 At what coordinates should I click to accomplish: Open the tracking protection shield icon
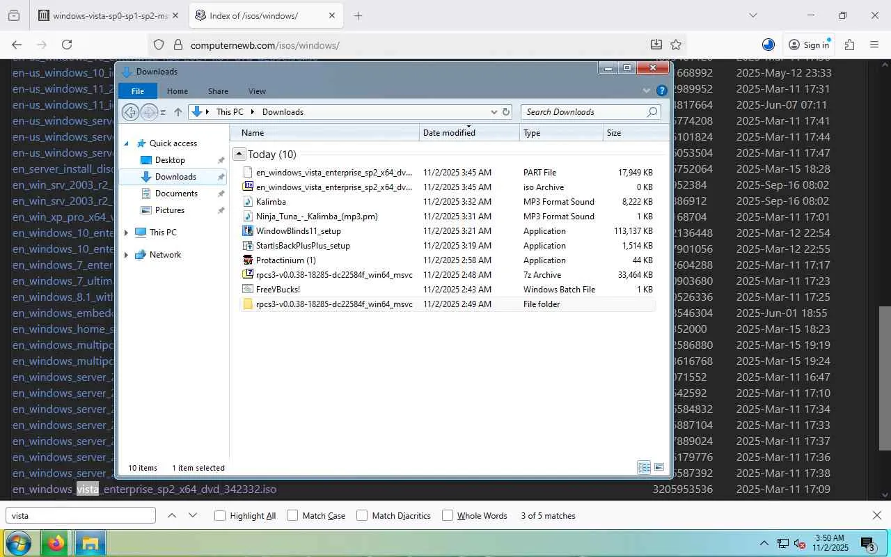(159, 45)
